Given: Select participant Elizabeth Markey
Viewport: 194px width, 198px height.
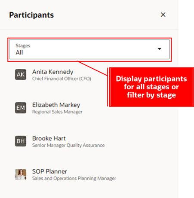Looking at the screenshot, I should tap(56, 105).
